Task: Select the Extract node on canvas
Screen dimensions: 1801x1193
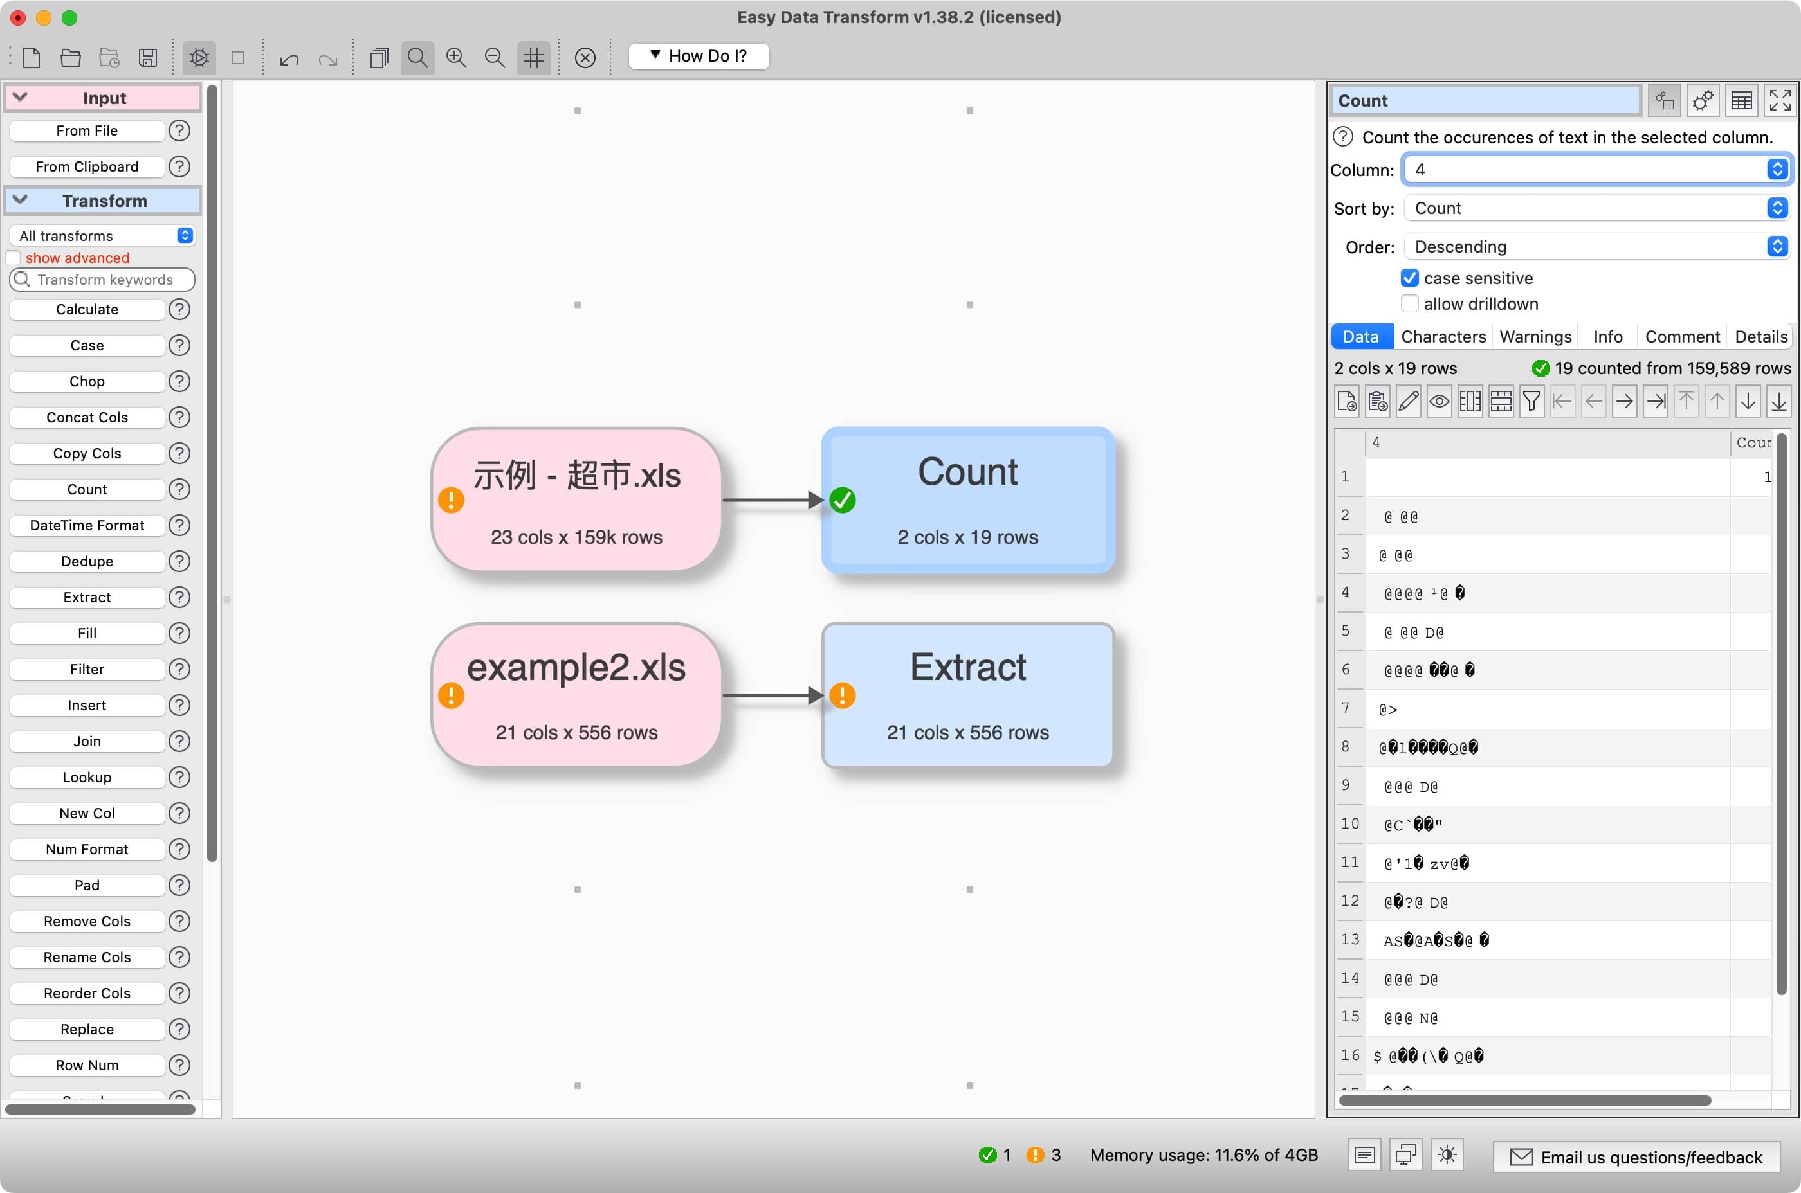Action: point(967,695)
